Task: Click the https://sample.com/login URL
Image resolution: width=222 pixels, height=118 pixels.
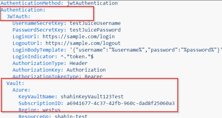Action: point(79,36)
